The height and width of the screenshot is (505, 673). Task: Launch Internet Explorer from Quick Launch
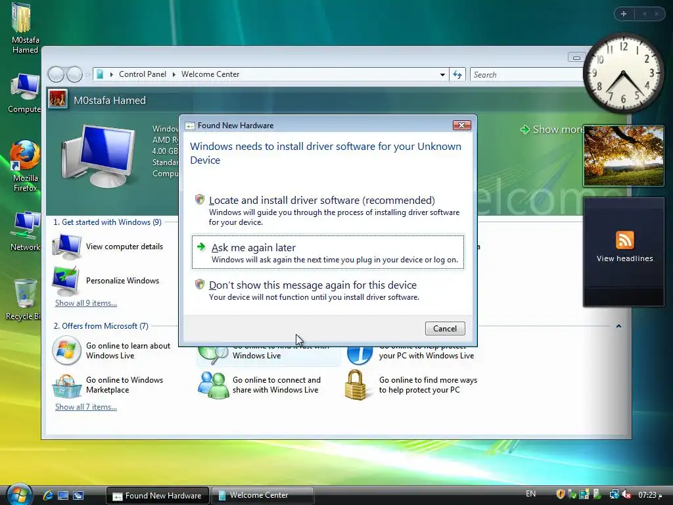[47, 495]
